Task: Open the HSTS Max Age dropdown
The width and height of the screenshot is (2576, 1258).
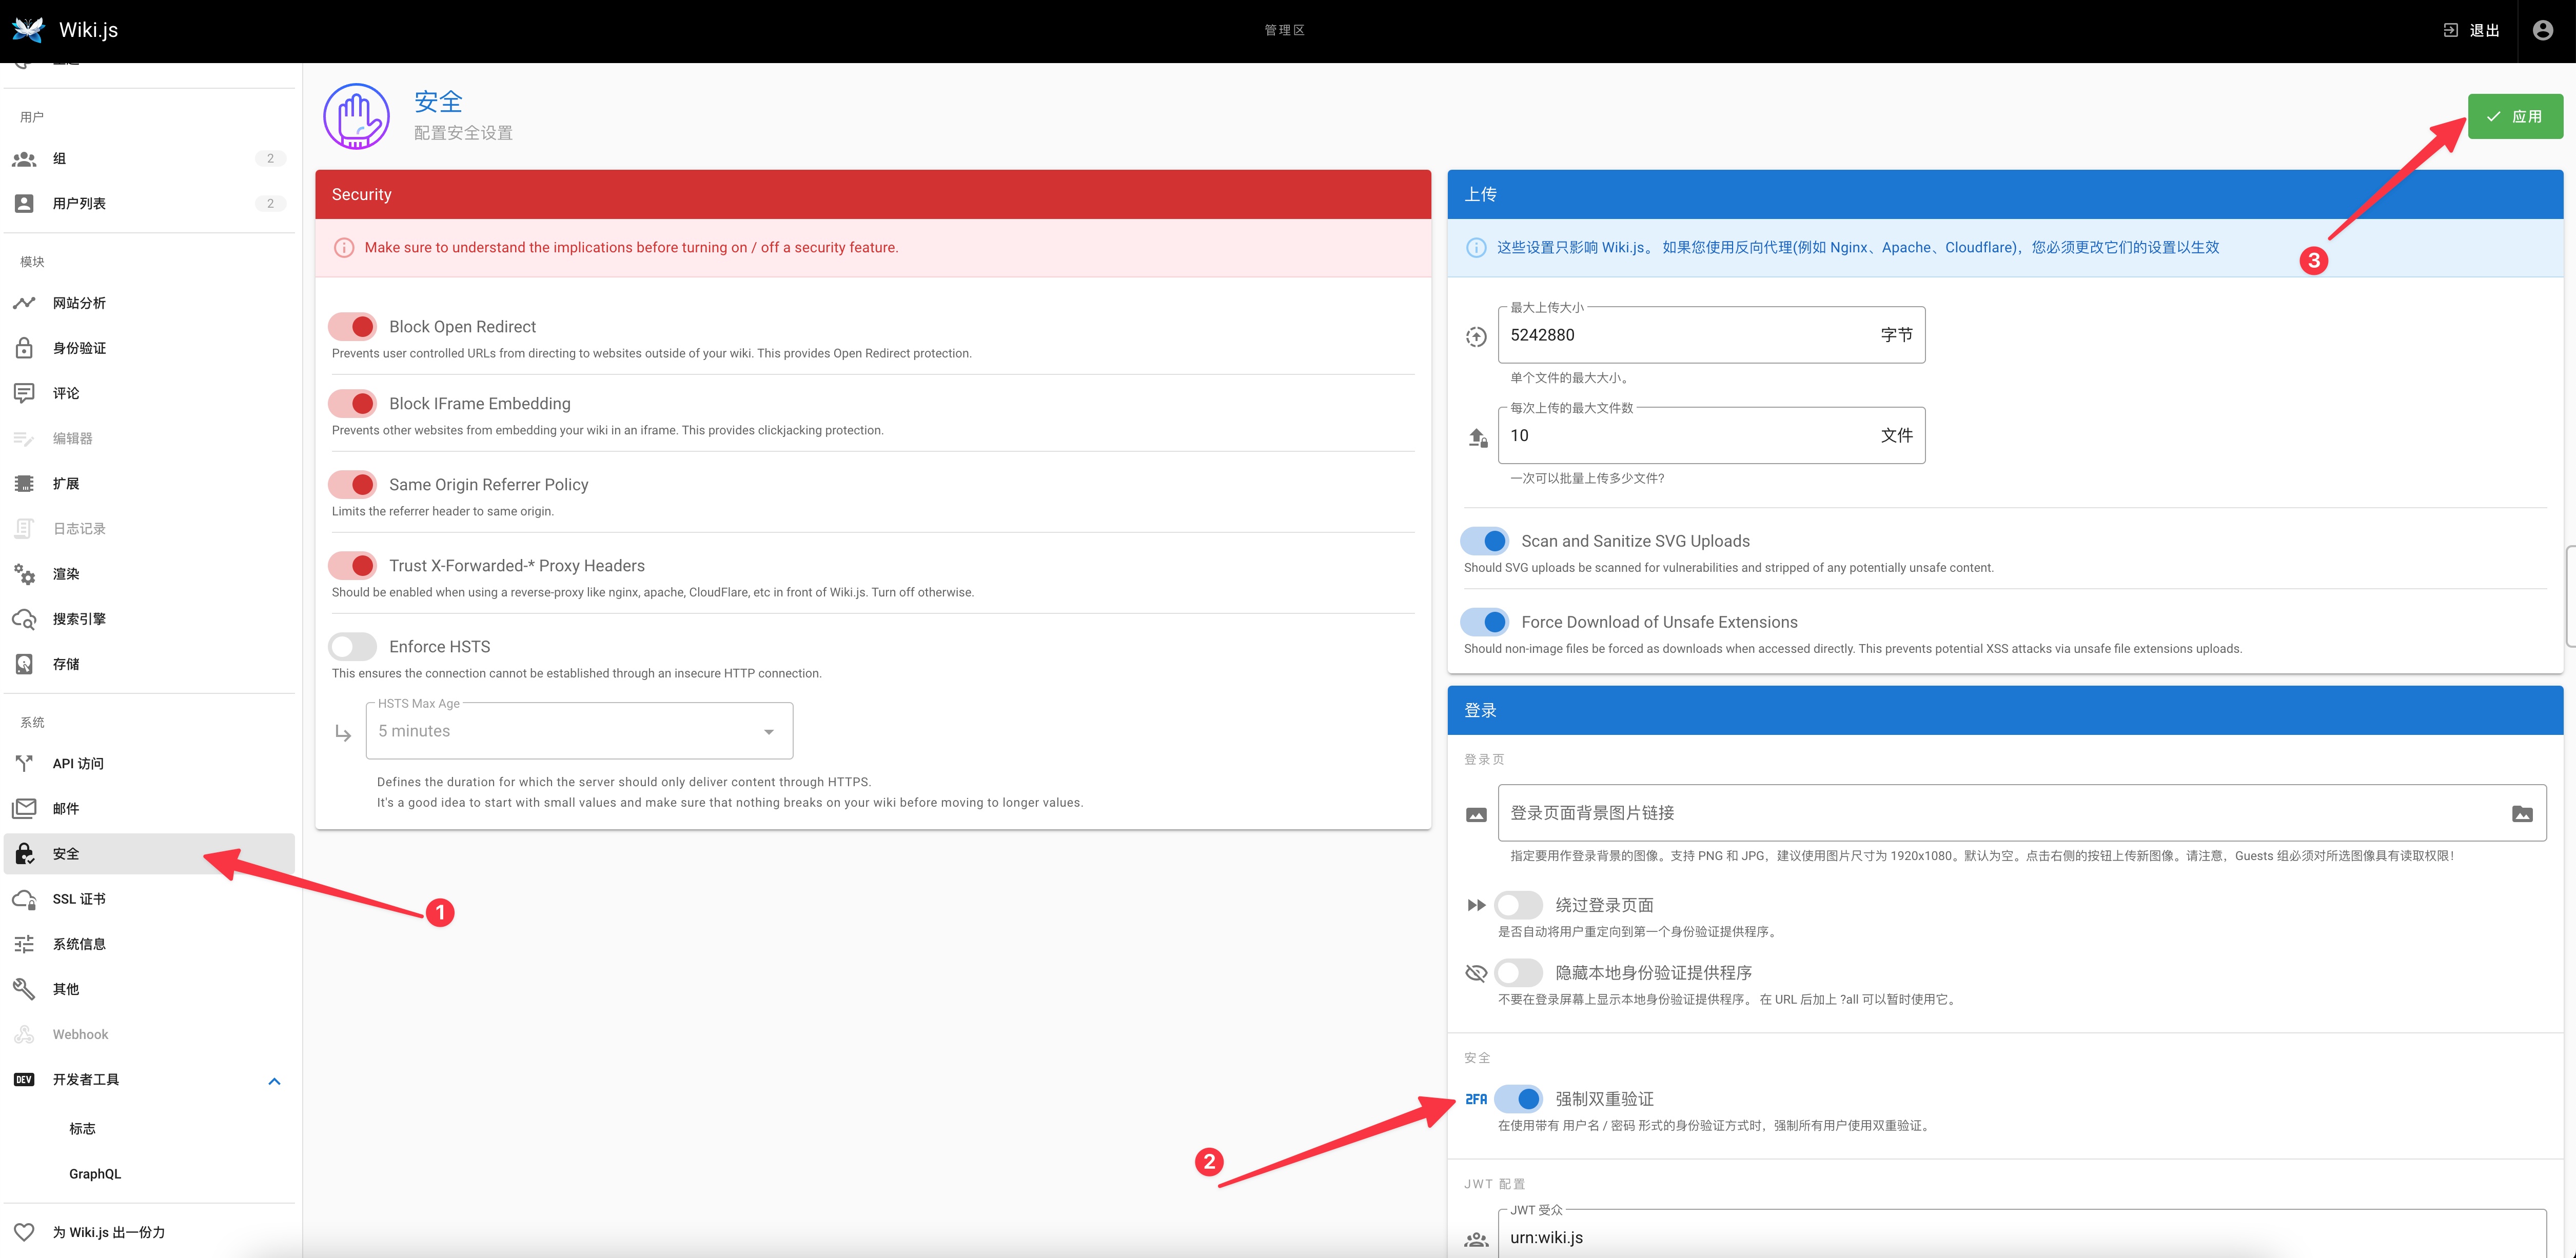Action: click(x=580, y=731)
